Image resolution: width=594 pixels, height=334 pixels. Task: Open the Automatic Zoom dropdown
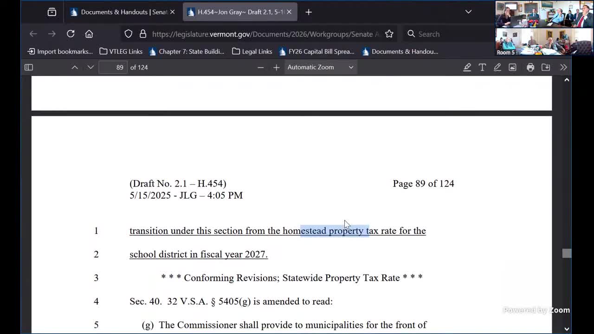point(320,67)
